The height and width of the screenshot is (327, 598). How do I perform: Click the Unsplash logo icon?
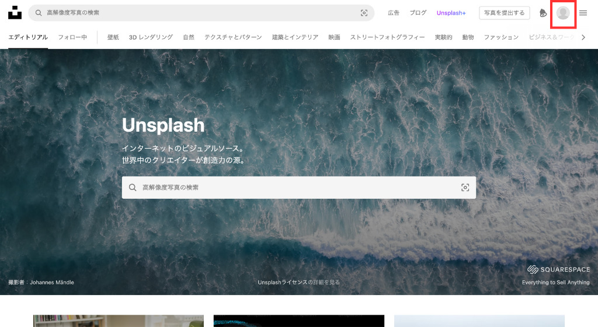(x=15, y=13)
